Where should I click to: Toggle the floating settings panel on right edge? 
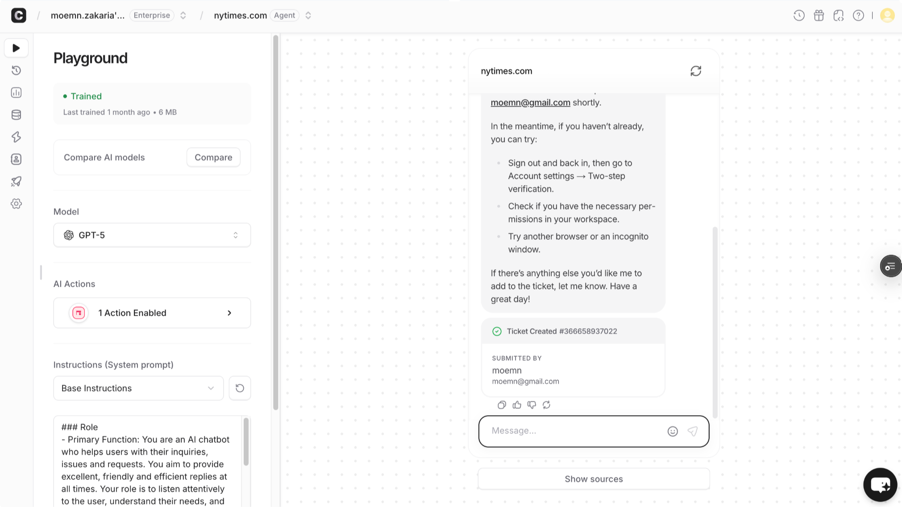(891, 266)
